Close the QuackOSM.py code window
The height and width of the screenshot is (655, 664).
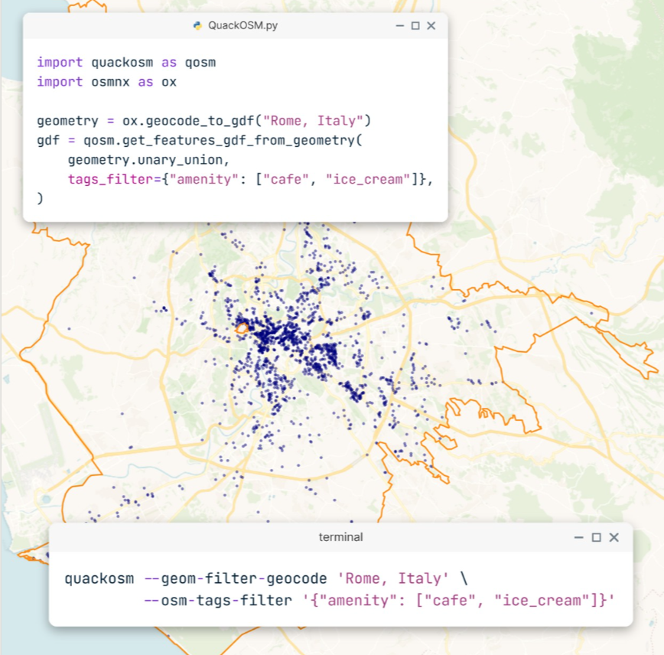point(431,25)
